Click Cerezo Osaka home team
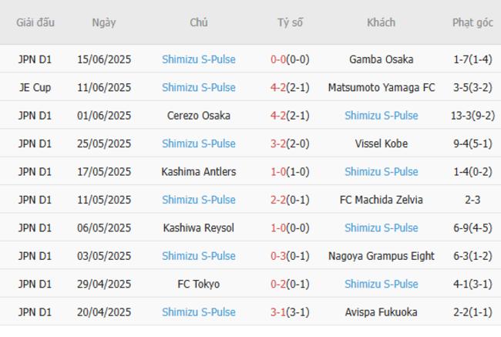This screenshot has width=501, height=337. [x=199, y=116]
